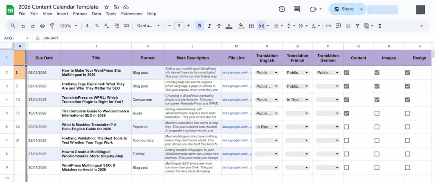Click the search menus magnifier icon

(13, 26)
